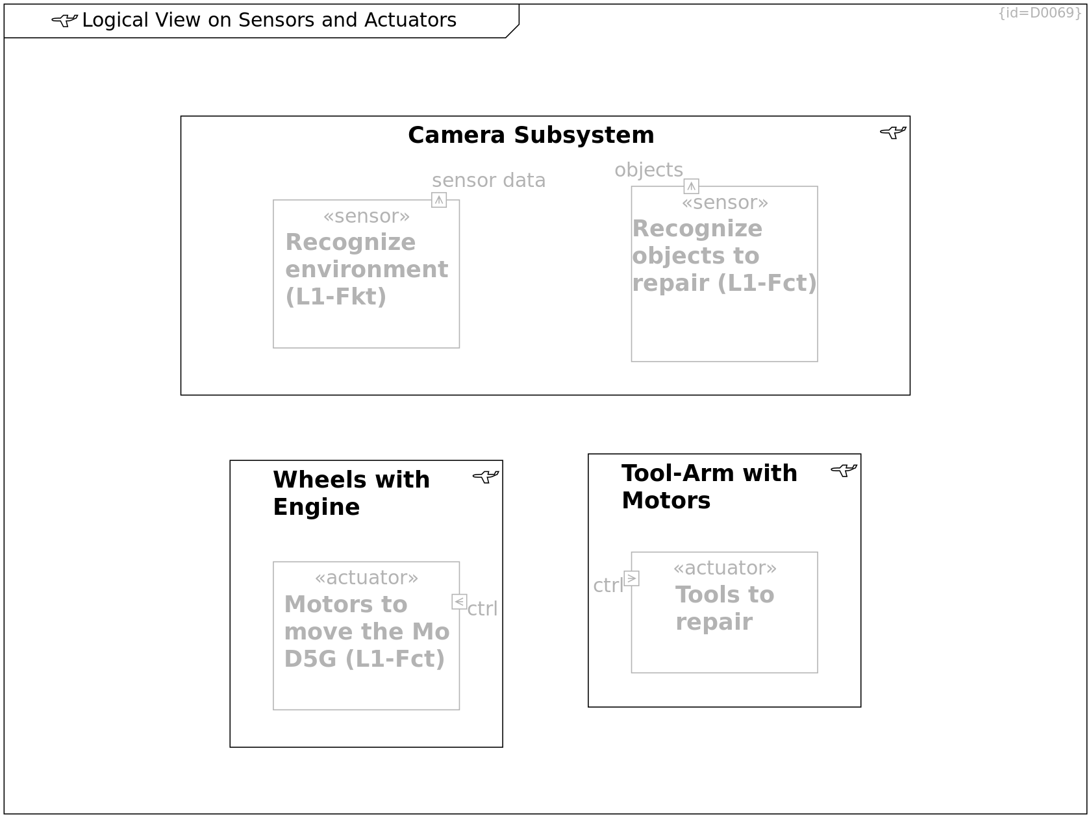The width and height of the screenshot is (1091, 818).
Task: Click the Tool-Arm with Motors block icon
Action: click(x=844, y=471)
